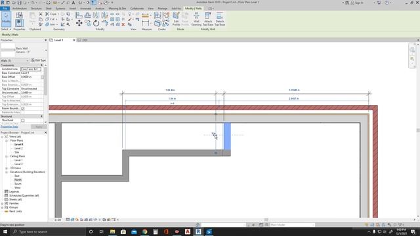Viewport: 420px width, 236px height.
Task: Collapse the Structural section
Action: pos(41,117)
